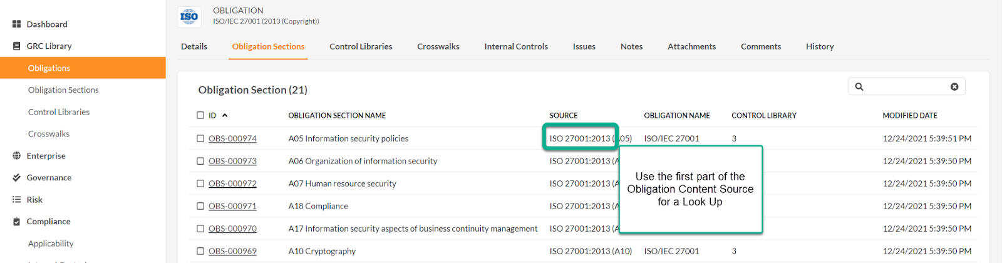1002x263 pixels.
Task: Open the OBS-000972 link
Action: (x=232, y=183)
